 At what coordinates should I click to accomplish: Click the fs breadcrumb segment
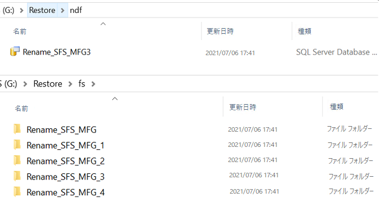point(82,84)
